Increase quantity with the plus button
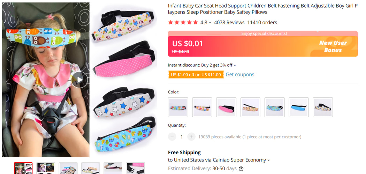366x174 pixels. tap(191, 137)
